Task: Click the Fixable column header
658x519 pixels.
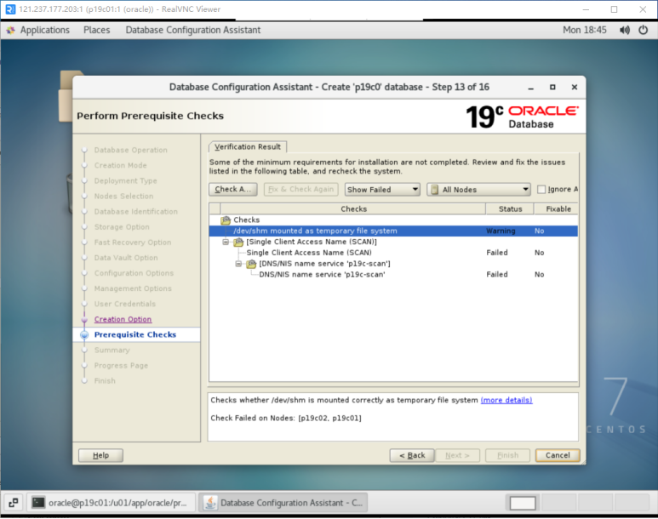Action: [x=558, y=209]
